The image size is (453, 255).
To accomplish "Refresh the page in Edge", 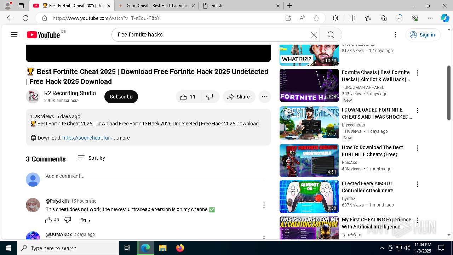I will pos(25,18).
